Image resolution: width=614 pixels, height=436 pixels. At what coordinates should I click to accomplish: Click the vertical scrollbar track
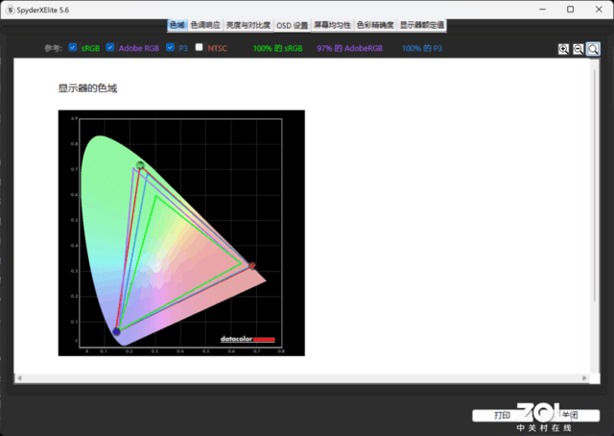(595, 216)
